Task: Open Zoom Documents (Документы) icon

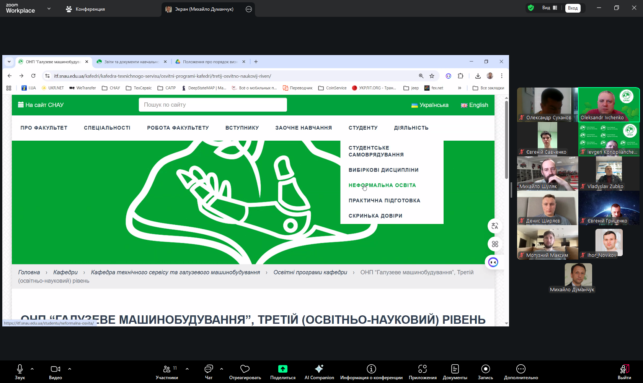Action: (455, 369)
